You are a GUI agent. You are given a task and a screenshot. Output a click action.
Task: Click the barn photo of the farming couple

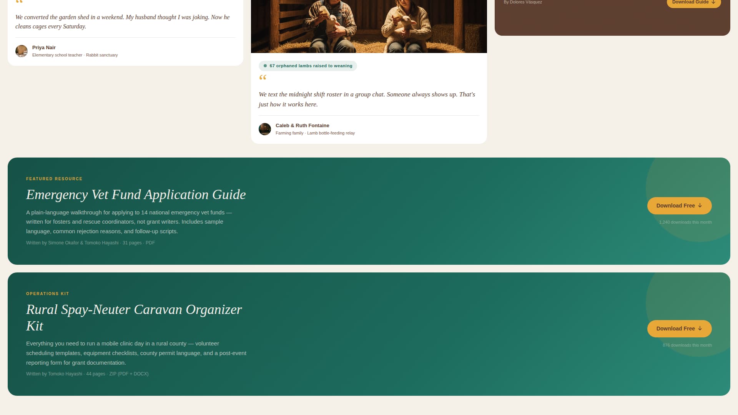coord(369,26)
